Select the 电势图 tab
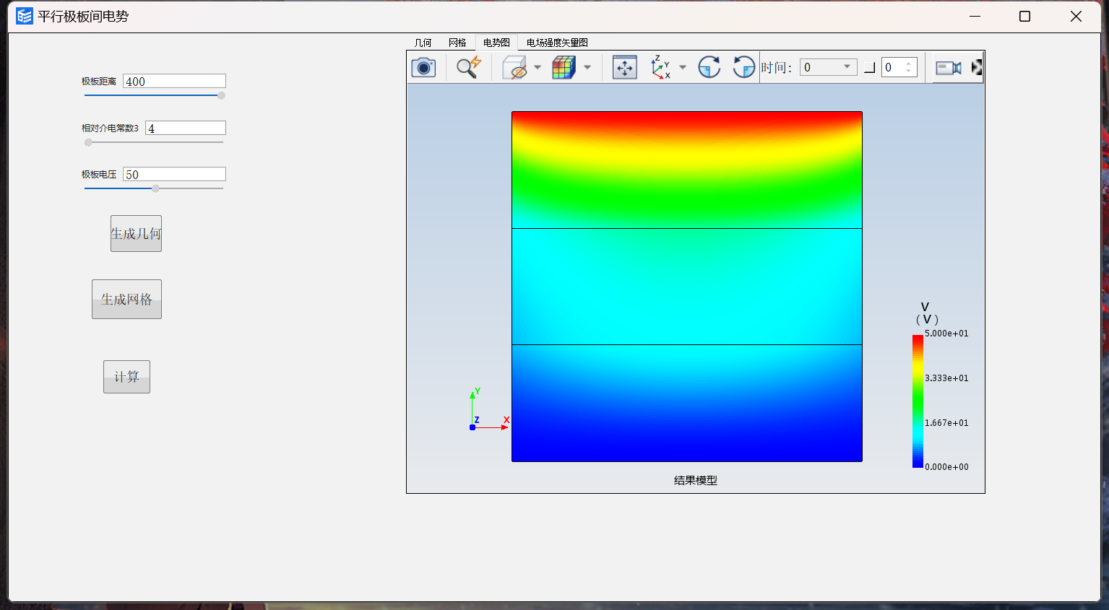The width and height of the screenshot is (1109, 610). [496, 43]
